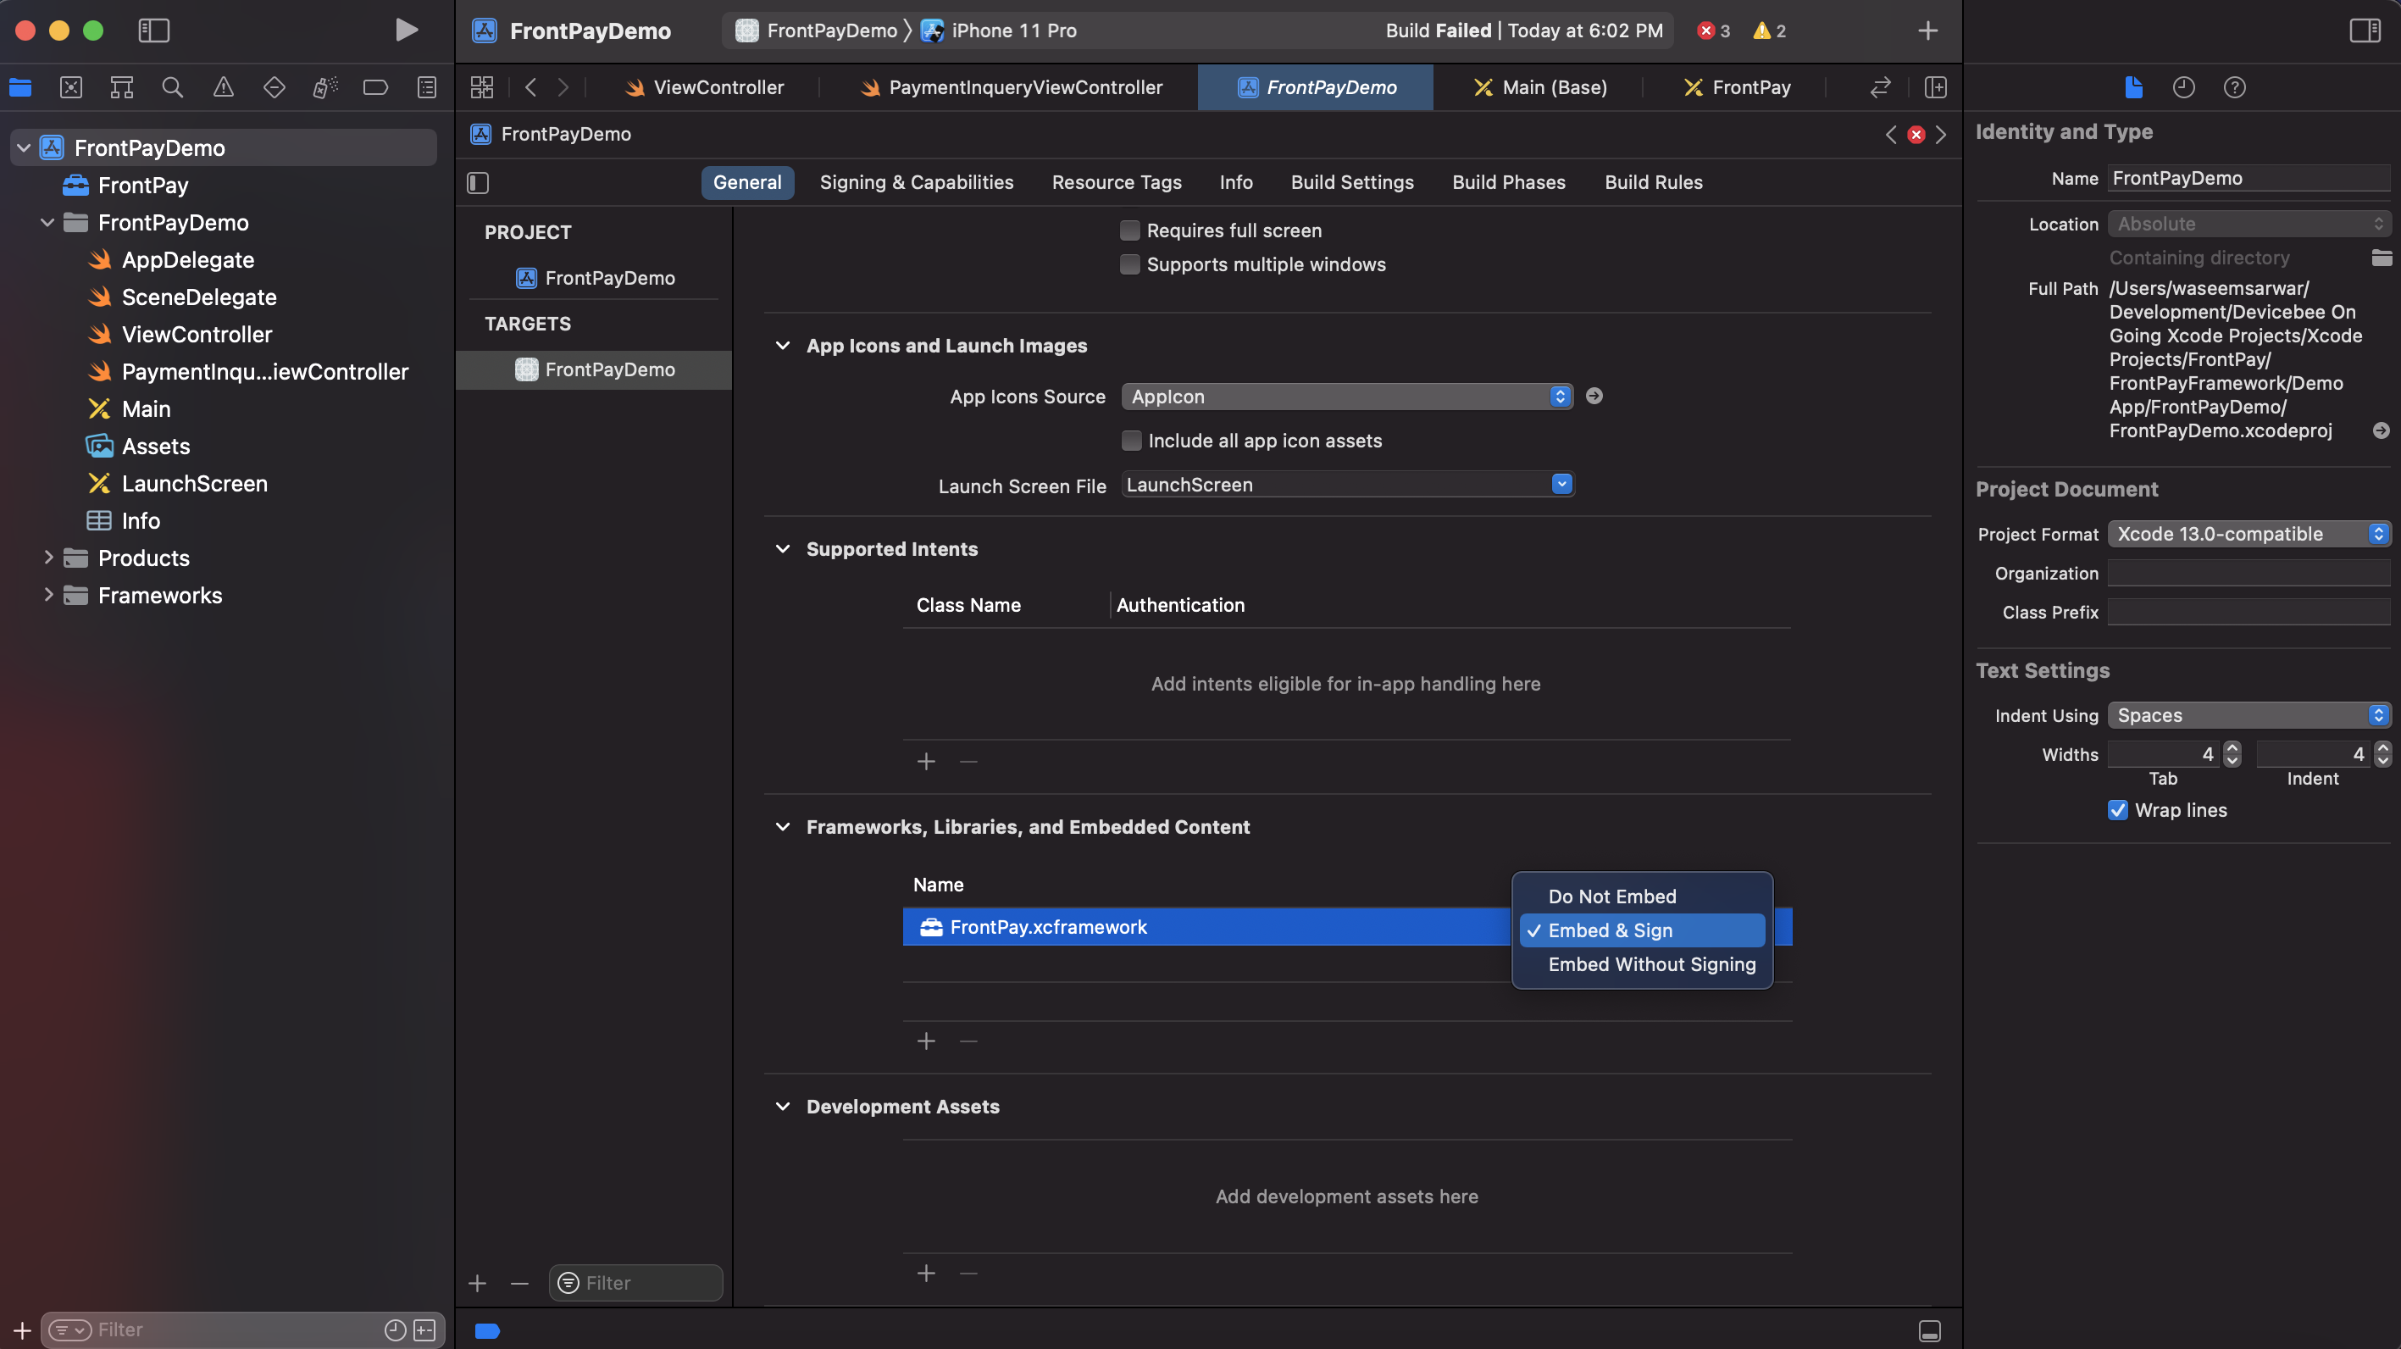Check Supports multiple windows
This screenshot has height=1349, width=2401.
[x=1129, y=264]
